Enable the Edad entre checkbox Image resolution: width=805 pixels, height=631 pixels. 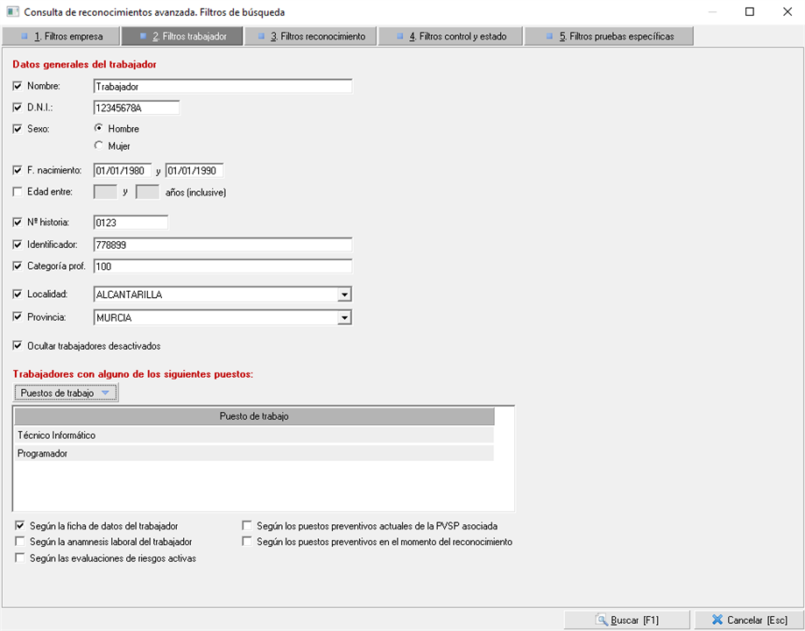coord(18,191)
